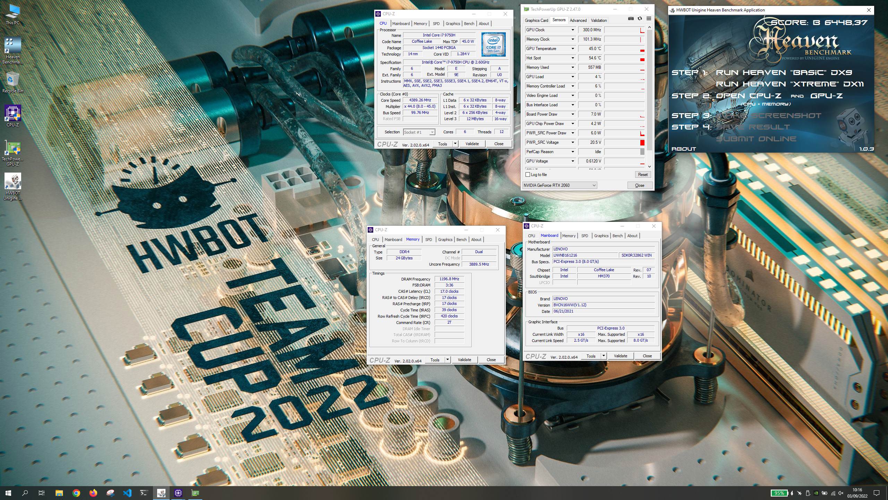Open the Hot Spot sensor dropdown

[573, 58]
